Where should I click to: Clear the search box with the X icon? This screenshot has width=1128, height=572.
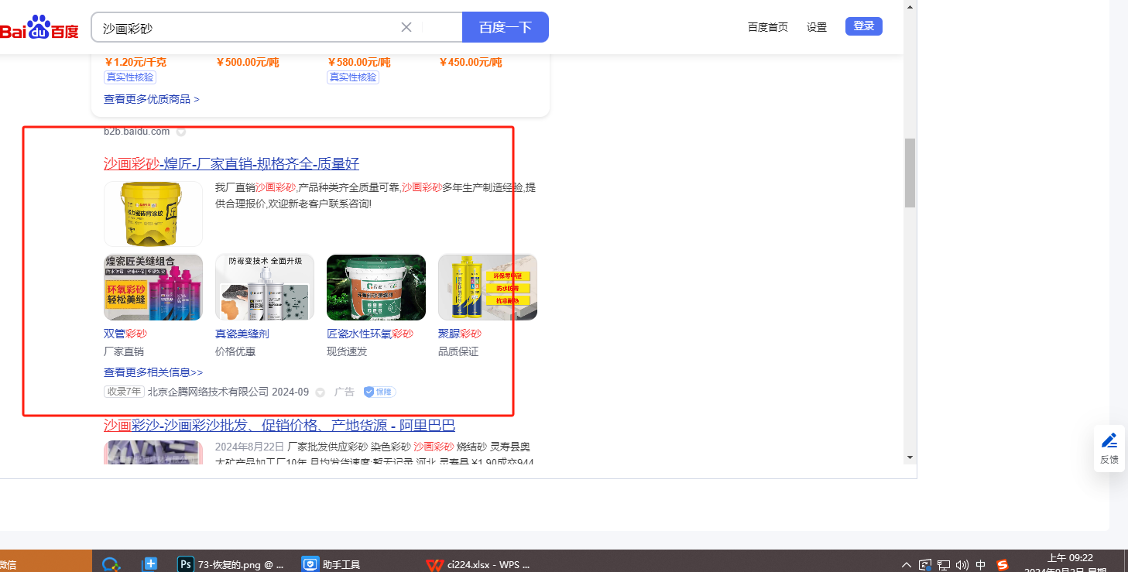click(406, 27)
